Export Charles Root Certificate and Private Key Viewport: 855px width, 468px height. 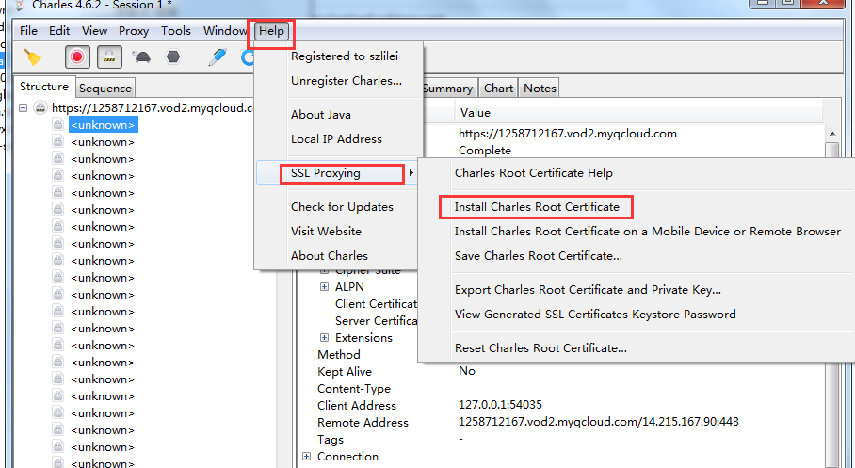(x=588, y=290)
